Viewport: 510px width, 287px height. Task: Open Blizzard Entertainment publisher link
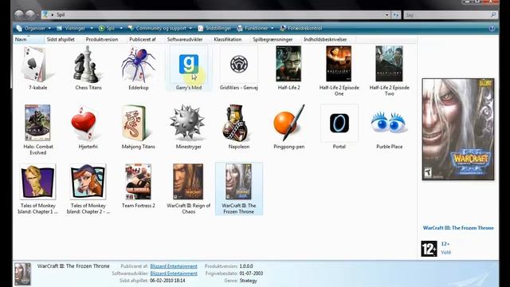coord(174,266)
